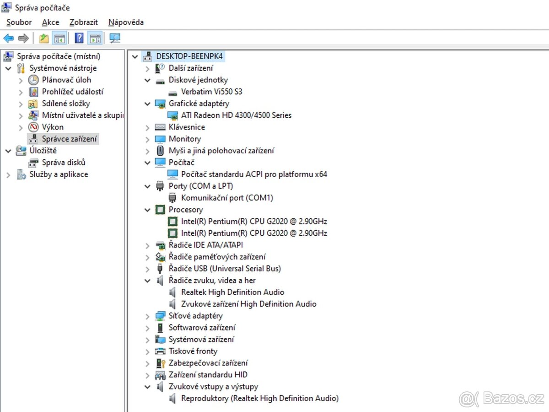Viewport: 549px width, 412px height.
Task: Expand the Klávesnice category
Action: [x=147, y=127]
